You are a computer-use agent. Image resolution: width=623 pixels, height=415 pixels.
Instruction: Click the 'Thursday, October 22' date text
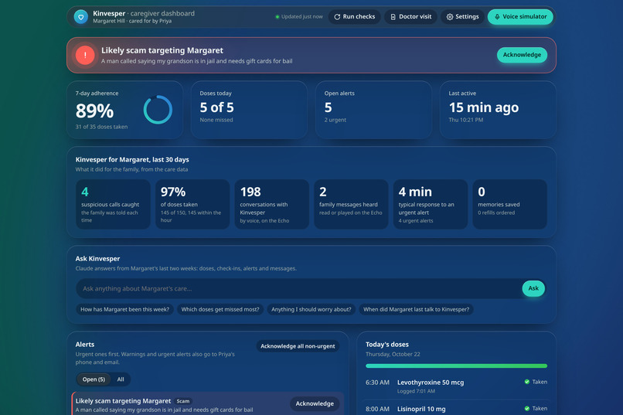pyautogui.click(x=393, y=354)
